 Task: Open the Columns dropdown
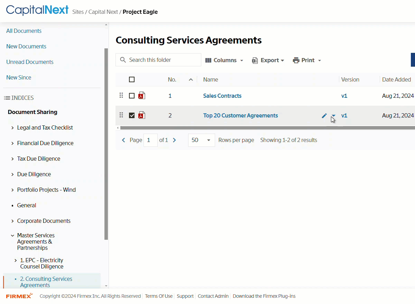(224, 60)
